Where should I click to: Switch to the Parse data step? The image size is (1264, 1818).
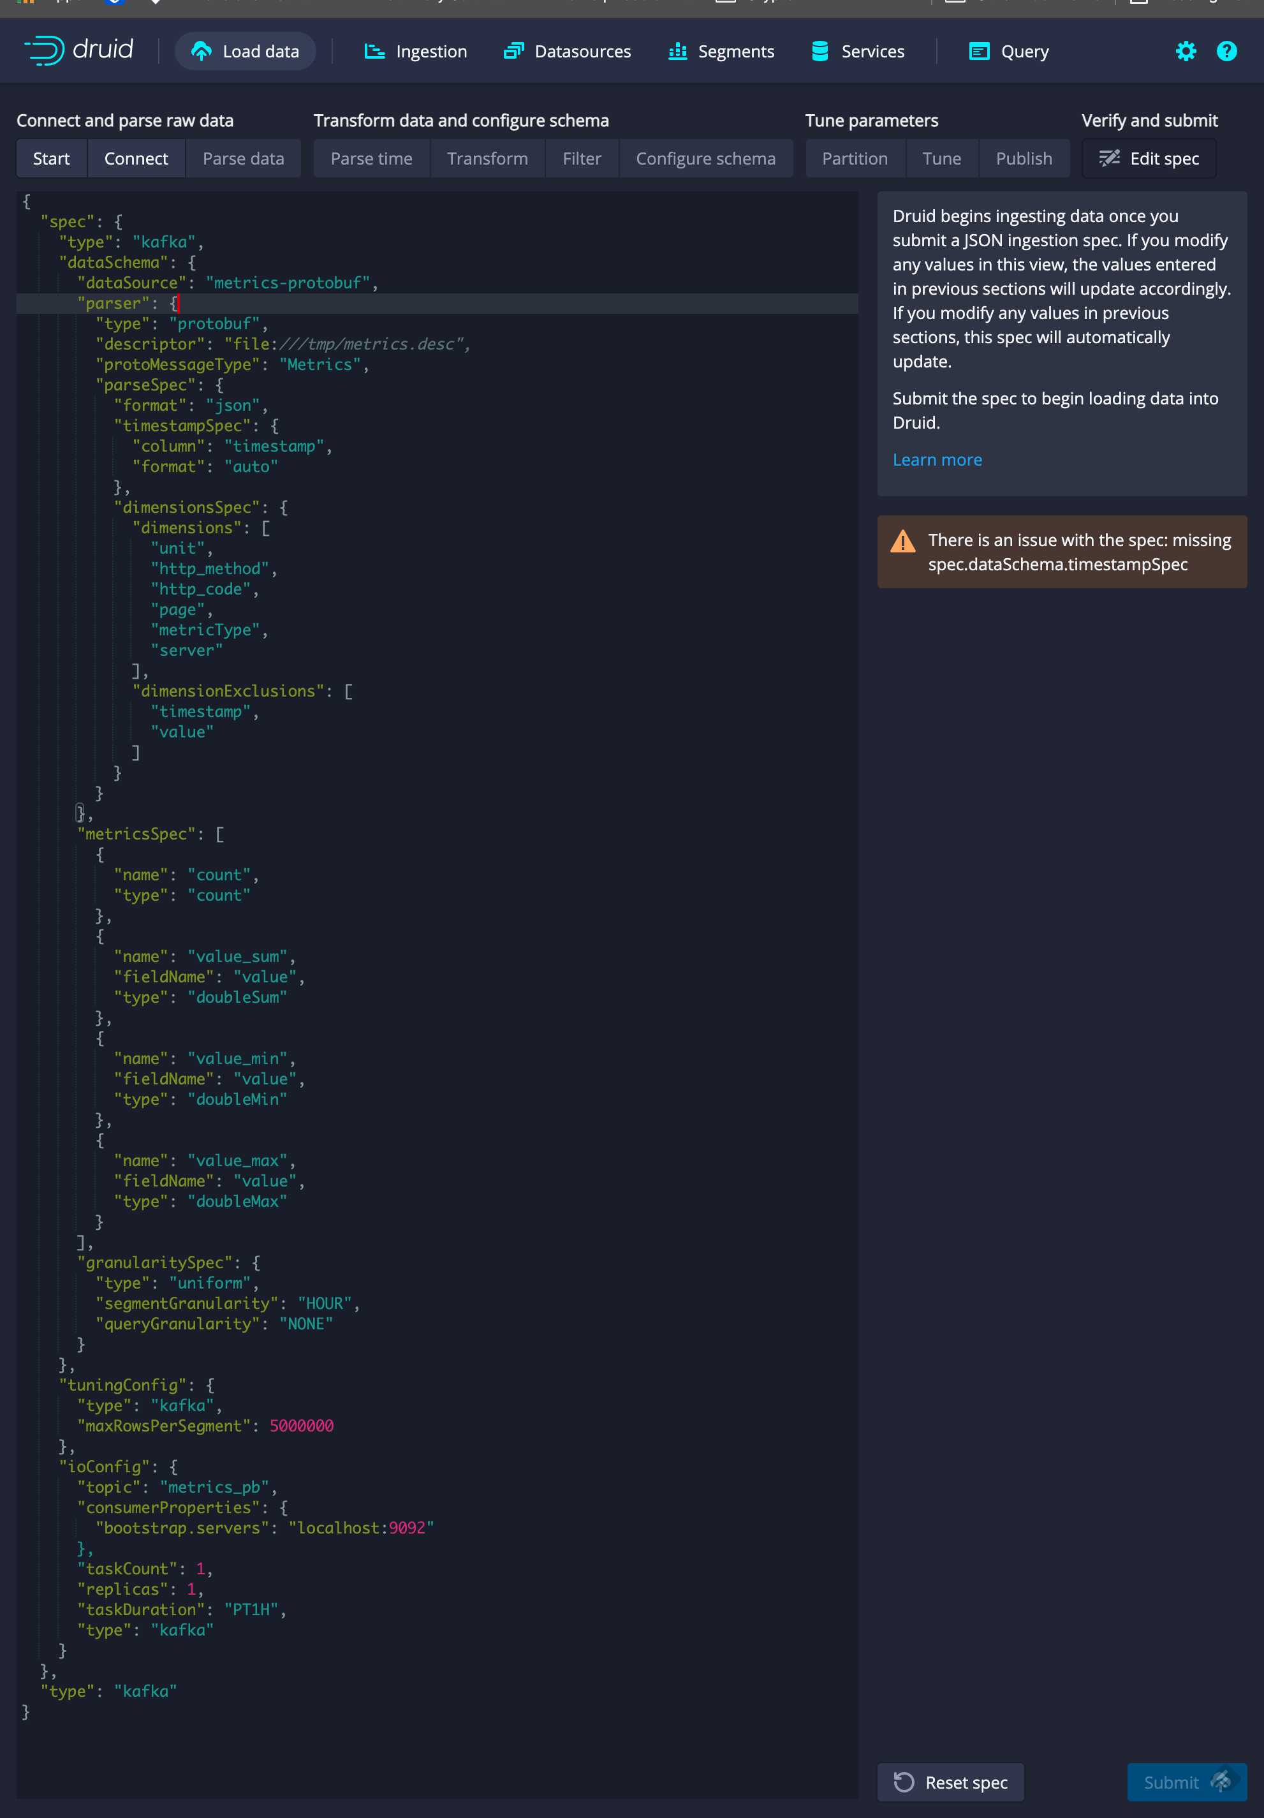pos(243,158)
